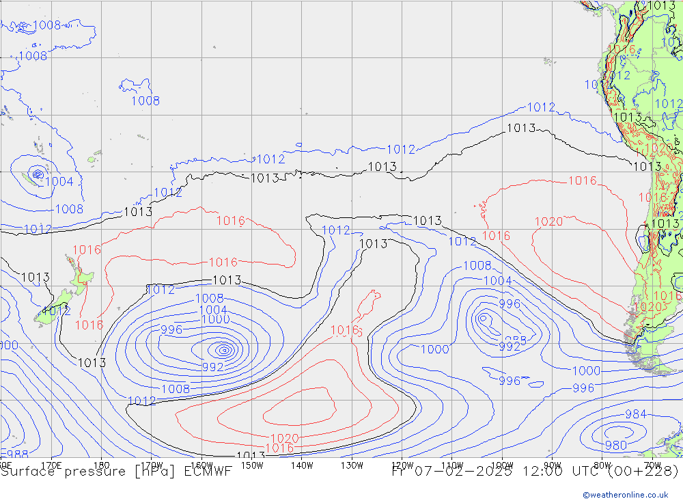Image resolution: width=683 pixels, height=501 pixels.
Task: Click the 988 isobar label
Action: point(18,455)
